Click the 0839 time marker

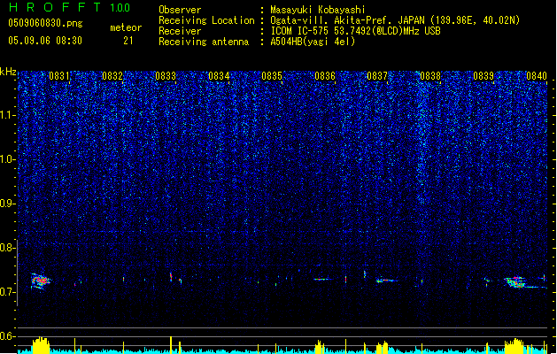484,76
